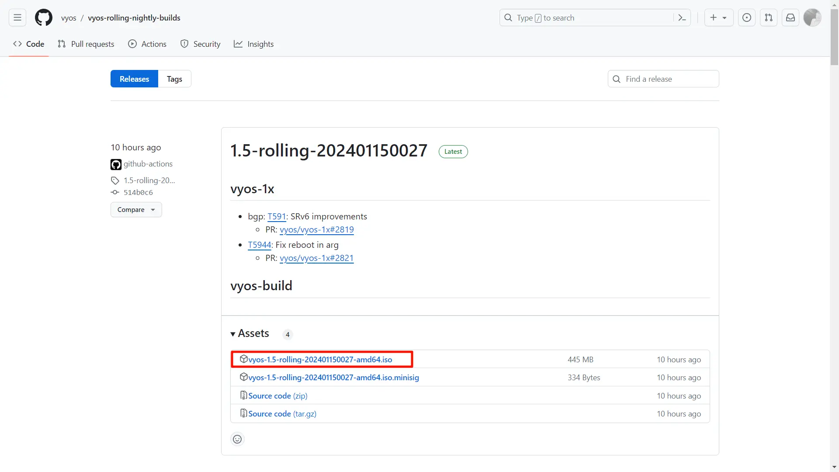The height and width of the screenshot is (472, 839).
Task: Download vyos amd64.iso asset
Action: (x=320, y=360)
